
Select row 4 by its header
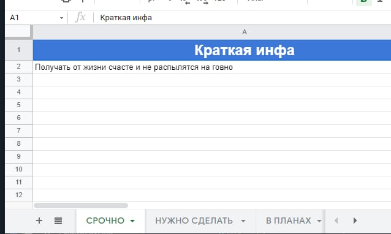(19, 92)
